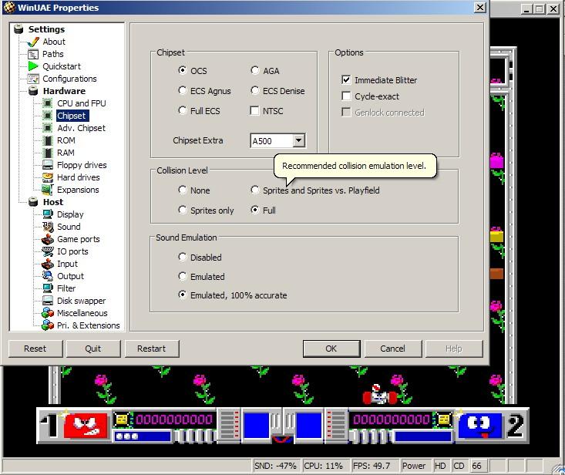
Task: Click the CD indicator in status bar
Action: 459,466
